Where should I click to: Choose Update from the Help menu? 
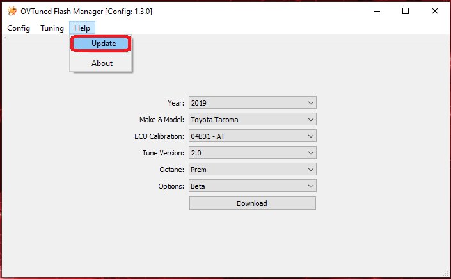tap(101, 44)
